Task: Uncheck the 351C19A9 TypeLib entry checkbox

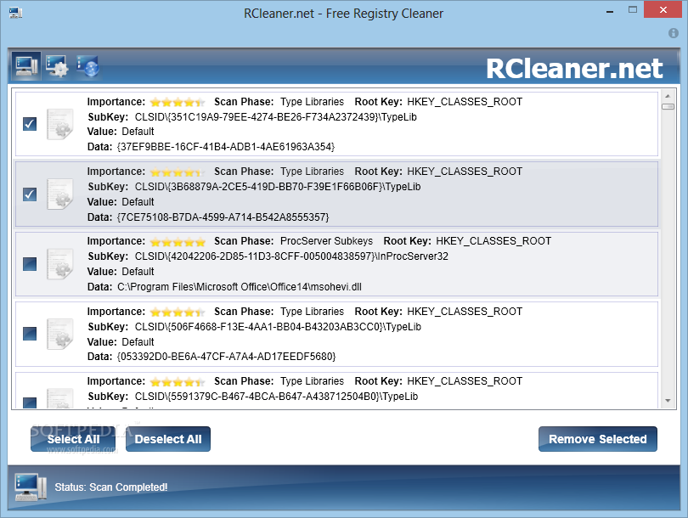Action: (30, 124)
